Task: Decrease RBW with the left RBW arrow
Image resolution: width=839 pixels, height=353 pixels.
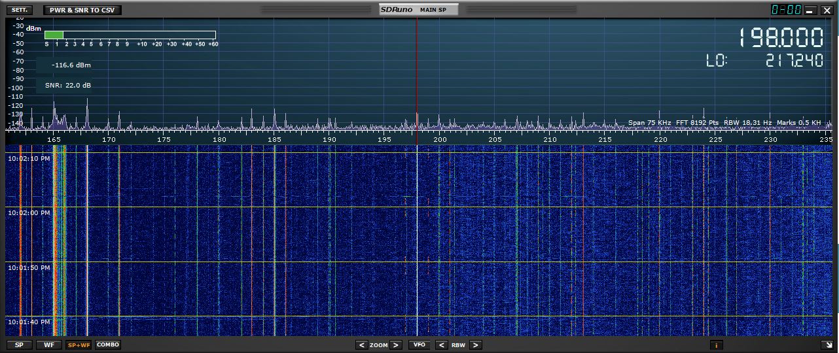Action: pos(442,345)
